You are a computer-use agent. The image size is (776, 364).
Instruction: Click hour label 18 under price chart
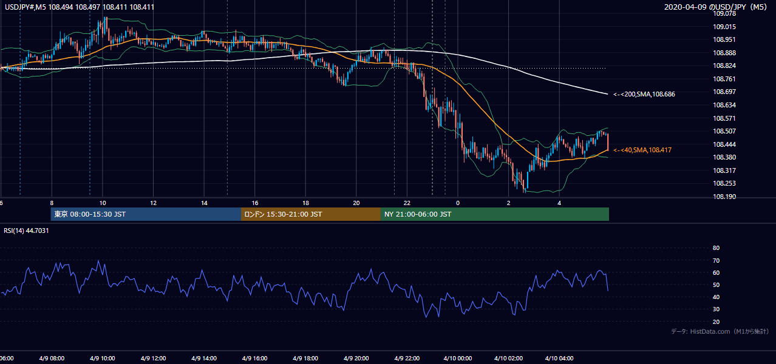point(306,203)
